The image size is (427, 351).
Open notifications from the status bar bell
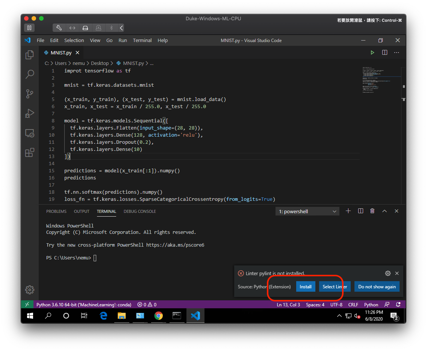pyautogui.click(x=398, y=304)
